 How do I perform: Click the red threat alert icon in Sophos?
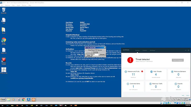coord(130,60)
